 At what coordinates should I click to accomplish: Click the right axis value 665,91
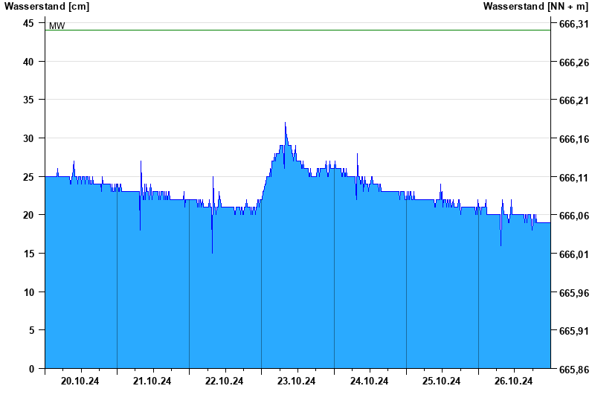point(574,331)
